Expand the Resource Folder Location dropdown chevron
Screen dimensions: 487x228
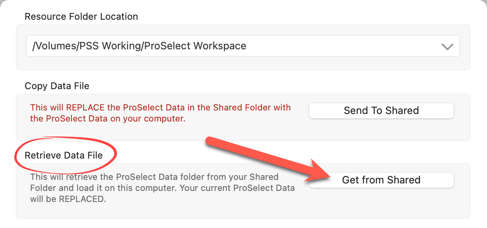click(x=447, y=46)
